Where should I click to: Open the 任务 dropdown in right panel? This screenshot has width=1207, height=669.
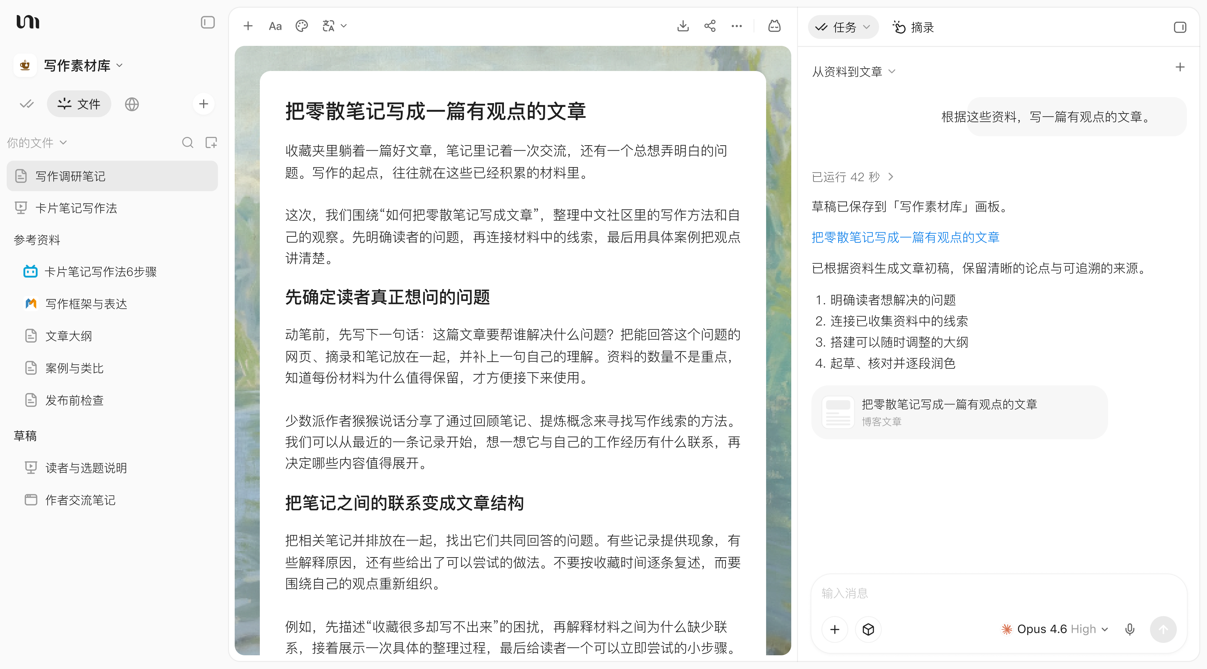(x=843, y=27)
